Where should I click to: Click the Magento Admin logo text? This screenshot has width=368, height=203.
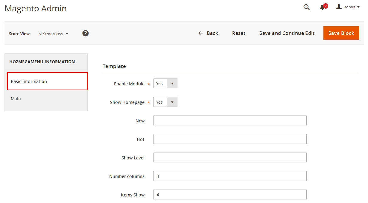tap(35, 8)
